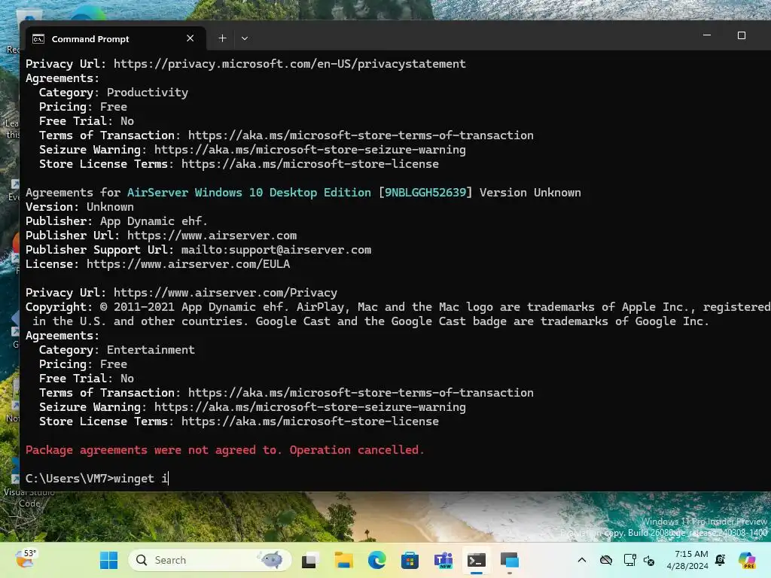Click the Publisher: App Dynamic ehf. line
Viewport: 771px width, 578px height.
[117, 221]
